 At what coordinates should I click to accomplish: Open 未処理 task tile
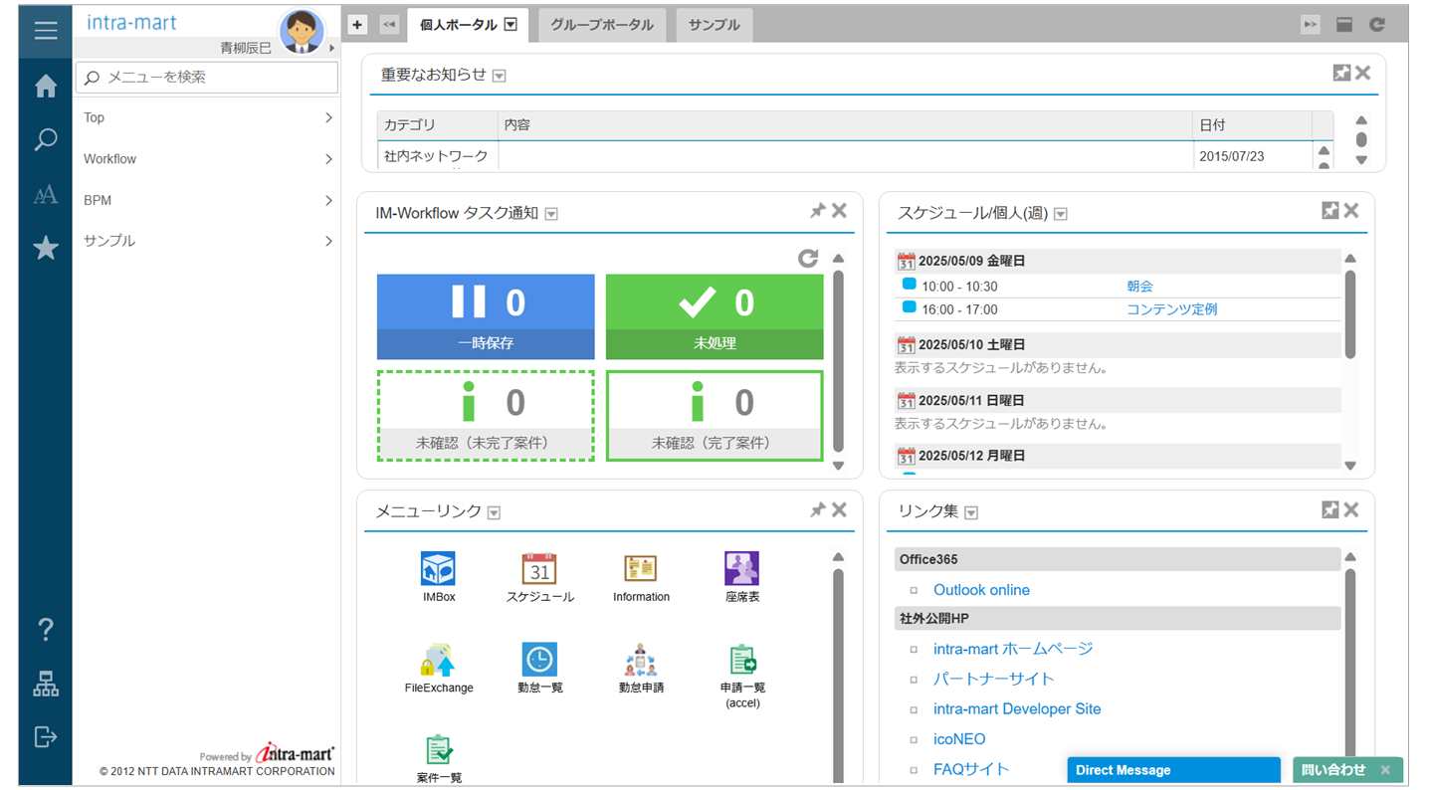[714, 316]
